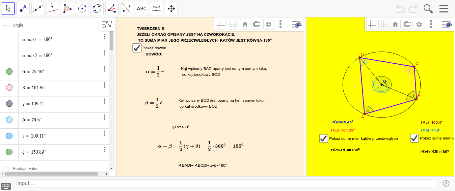
Task: Toggle visibility of angle ζ
Action: [9, 152]
